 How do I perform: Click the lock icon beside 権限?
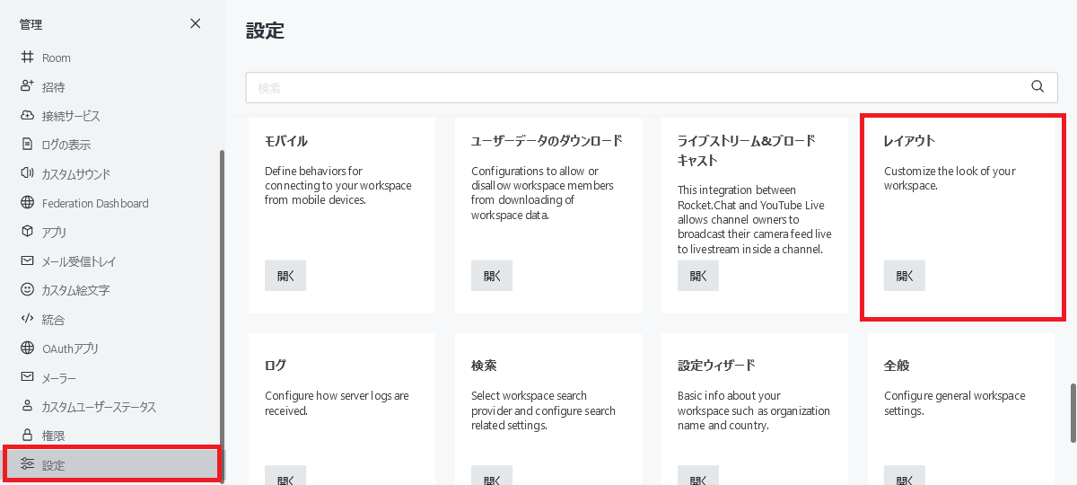pos(27,436)
